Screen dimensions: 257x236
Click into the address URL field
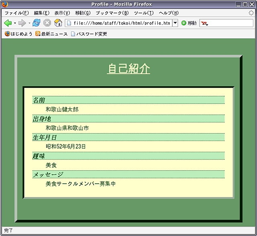tap(120, 23)
